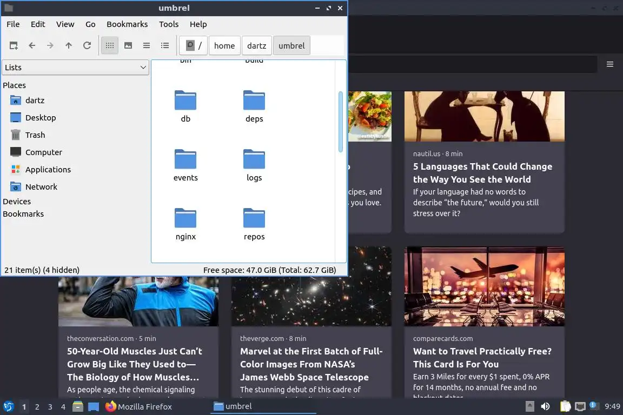This screenshot has height=415, width=623.
Task: Select umbrel path bar button
Action: (291, 46)
